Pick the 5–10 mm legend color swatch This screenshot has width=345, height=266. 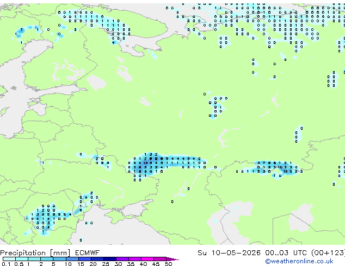click(x=59, y=259)
